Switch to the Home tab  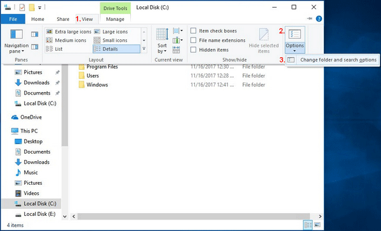coord(37,19)
